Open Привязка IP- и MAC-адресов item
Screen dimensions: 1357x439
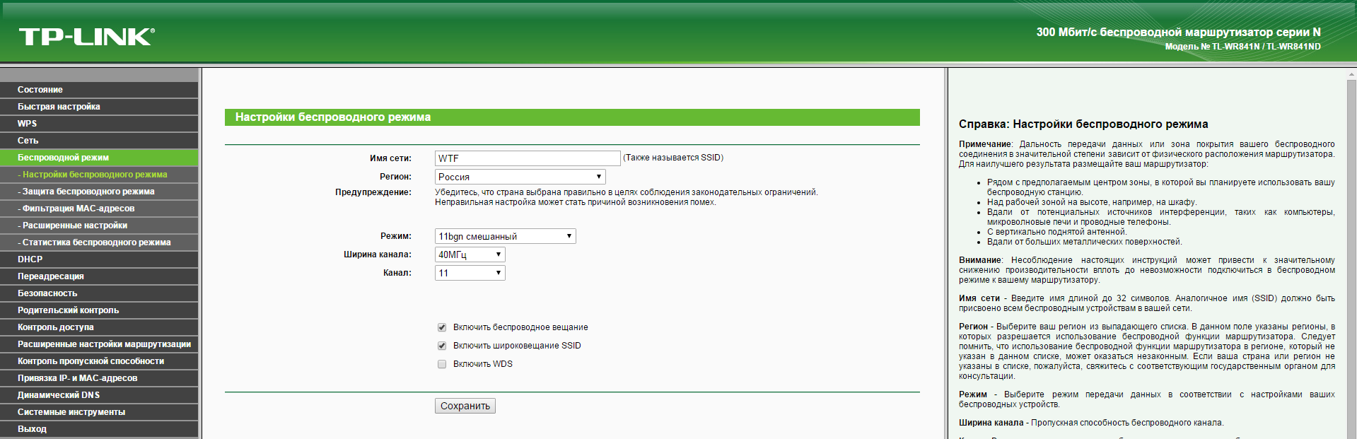pos(99,378)
